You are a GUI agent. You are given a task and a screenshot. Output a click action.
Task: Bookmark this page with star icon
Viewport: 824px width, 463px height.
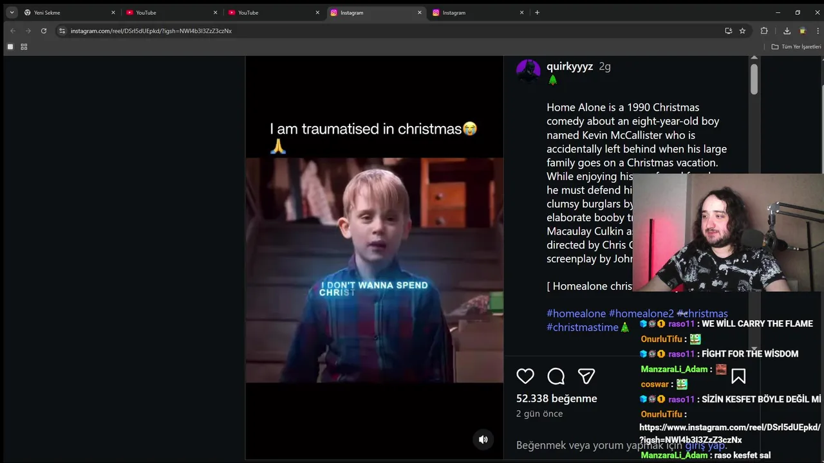coord(742,30)
